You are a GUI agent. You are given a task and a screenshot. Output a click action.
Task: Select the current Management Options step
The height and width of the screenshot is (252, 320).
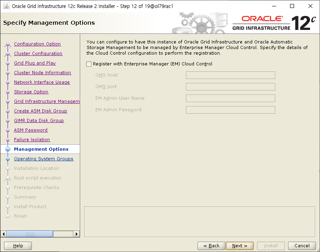point(41,149)
